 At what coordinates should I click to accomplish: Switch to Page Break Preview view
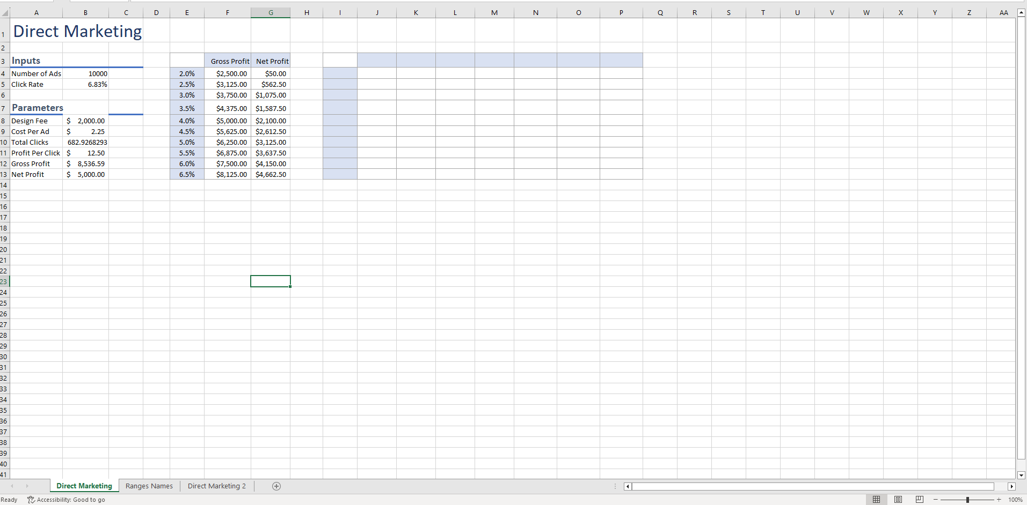920,500
